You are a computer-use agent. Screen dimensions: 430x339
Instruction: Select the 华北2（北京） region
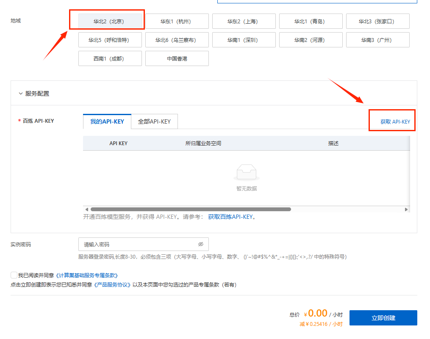[110, 21]
